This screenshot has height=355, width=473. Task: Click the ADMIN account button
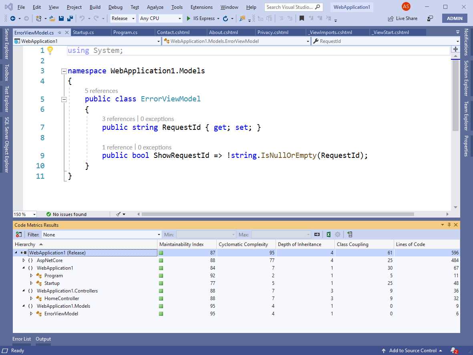point(455,18)
